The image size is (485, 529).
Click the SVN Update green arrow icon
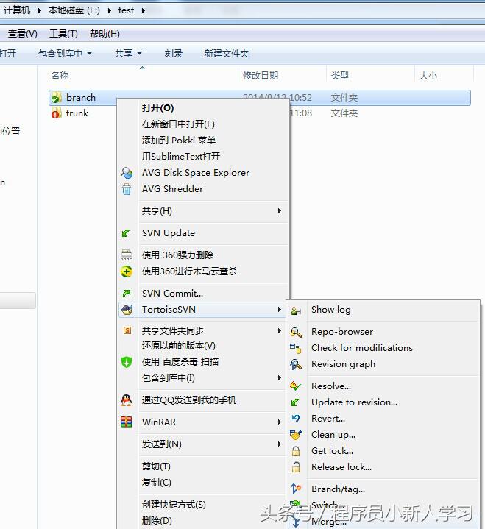[127, 233]
